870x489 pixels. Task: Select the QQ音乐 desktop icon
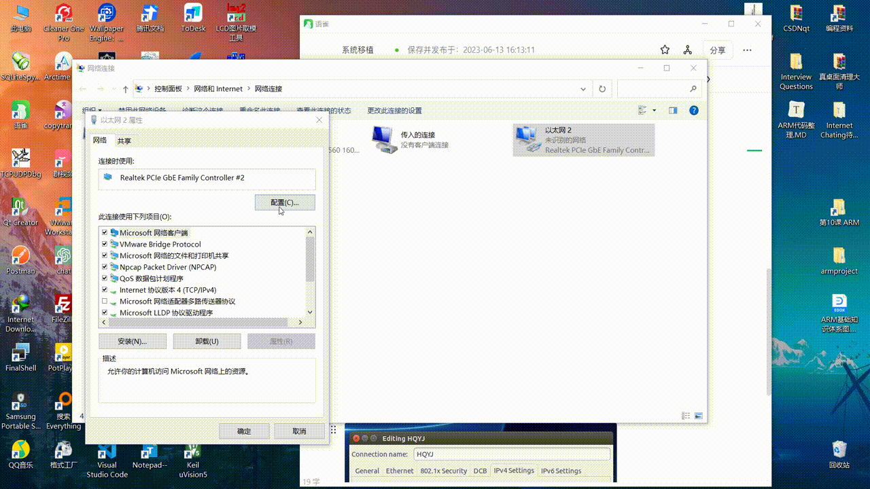point(21,454)
